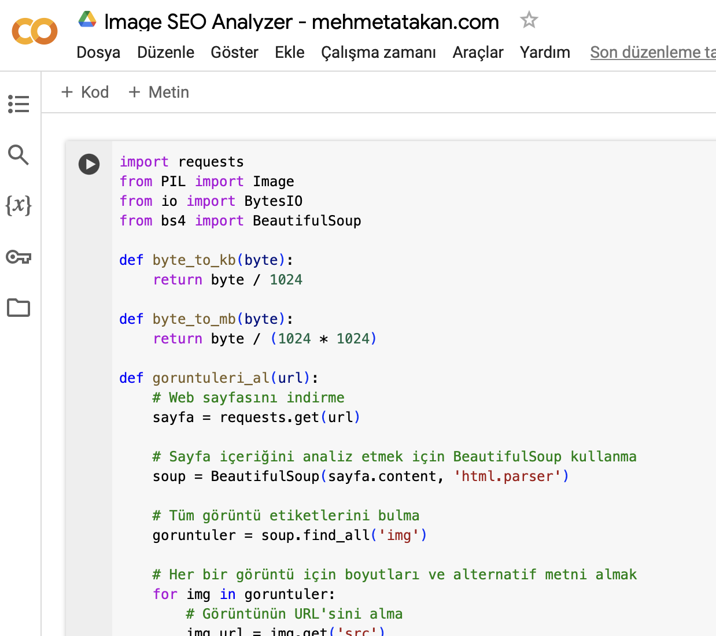Open the variables inspector {x} panel
This screenshot has width=716, height=636.
[19, 206]
